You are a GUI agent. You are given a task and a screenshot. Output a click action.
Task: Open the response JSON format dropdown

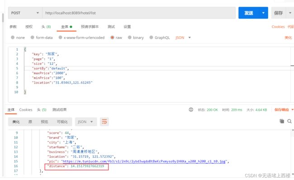coord(85,122)
